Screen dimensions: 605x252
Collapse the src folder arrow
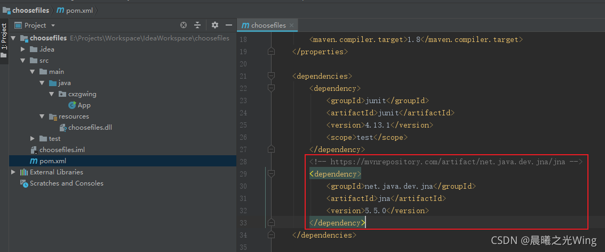tap(23, 61)
